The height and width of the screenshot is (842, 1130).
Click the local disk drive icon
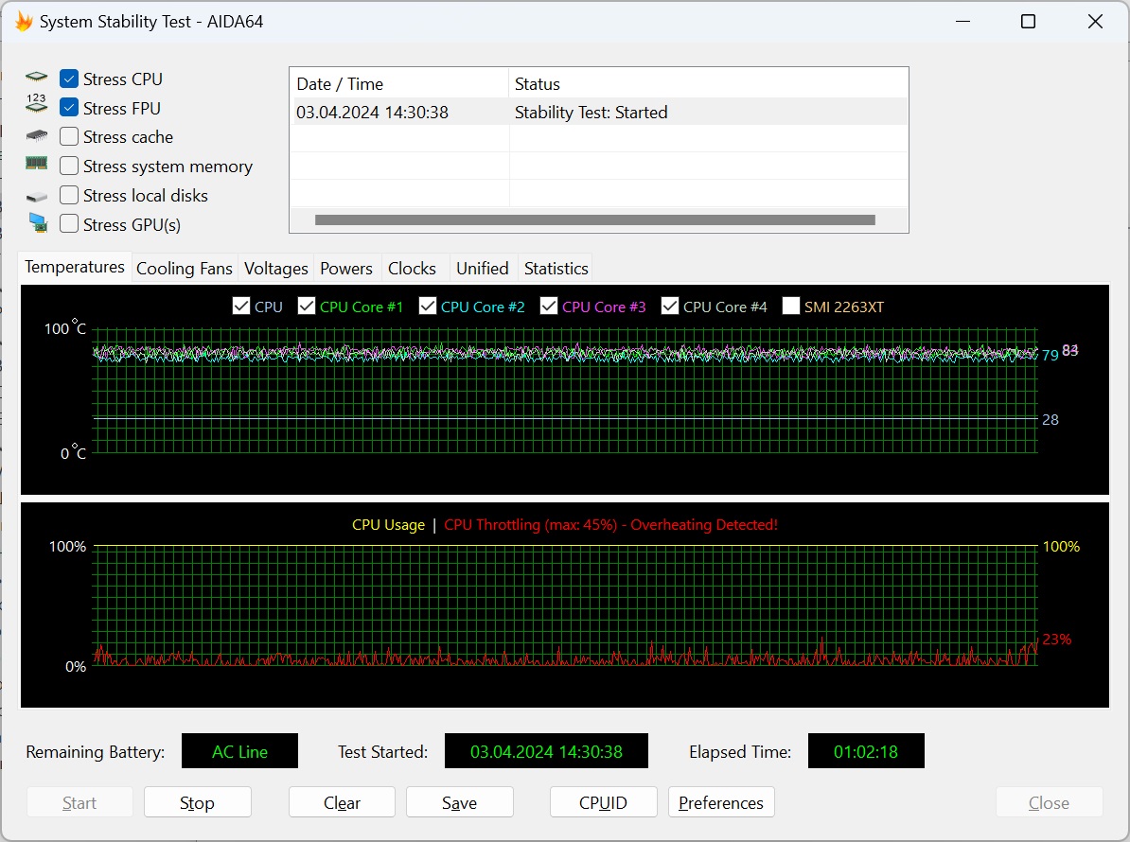36,197
